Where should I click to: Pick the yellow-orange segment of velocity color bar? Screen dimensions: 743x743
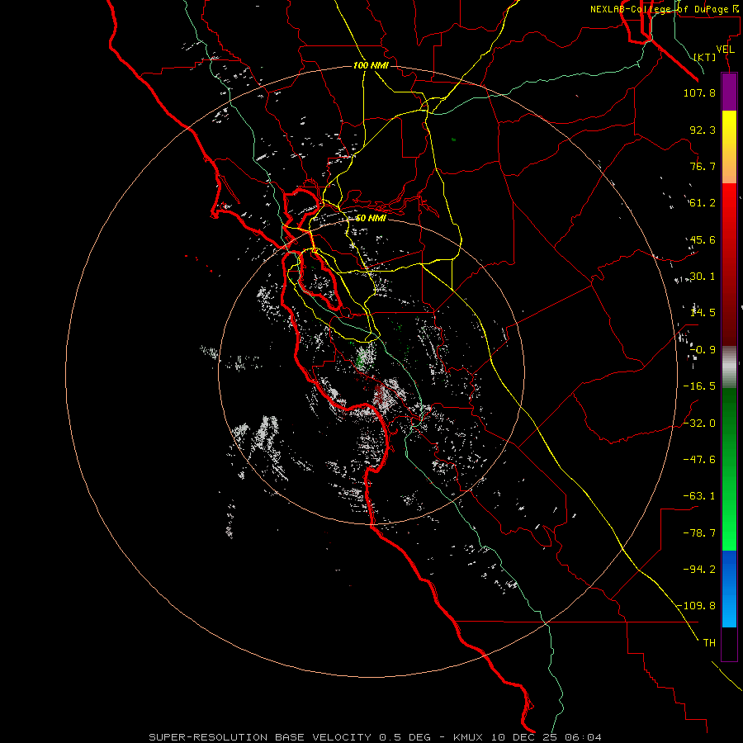729,147
